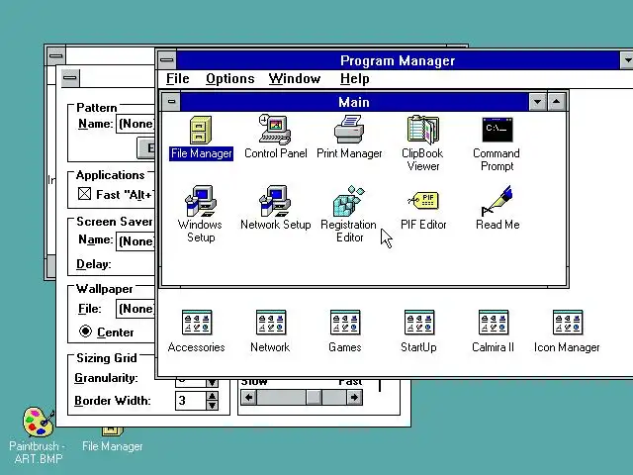This screenshot has height=475, width=633.
Task: Launch the PIF Editor icon
Action: [x=423, y=210]
